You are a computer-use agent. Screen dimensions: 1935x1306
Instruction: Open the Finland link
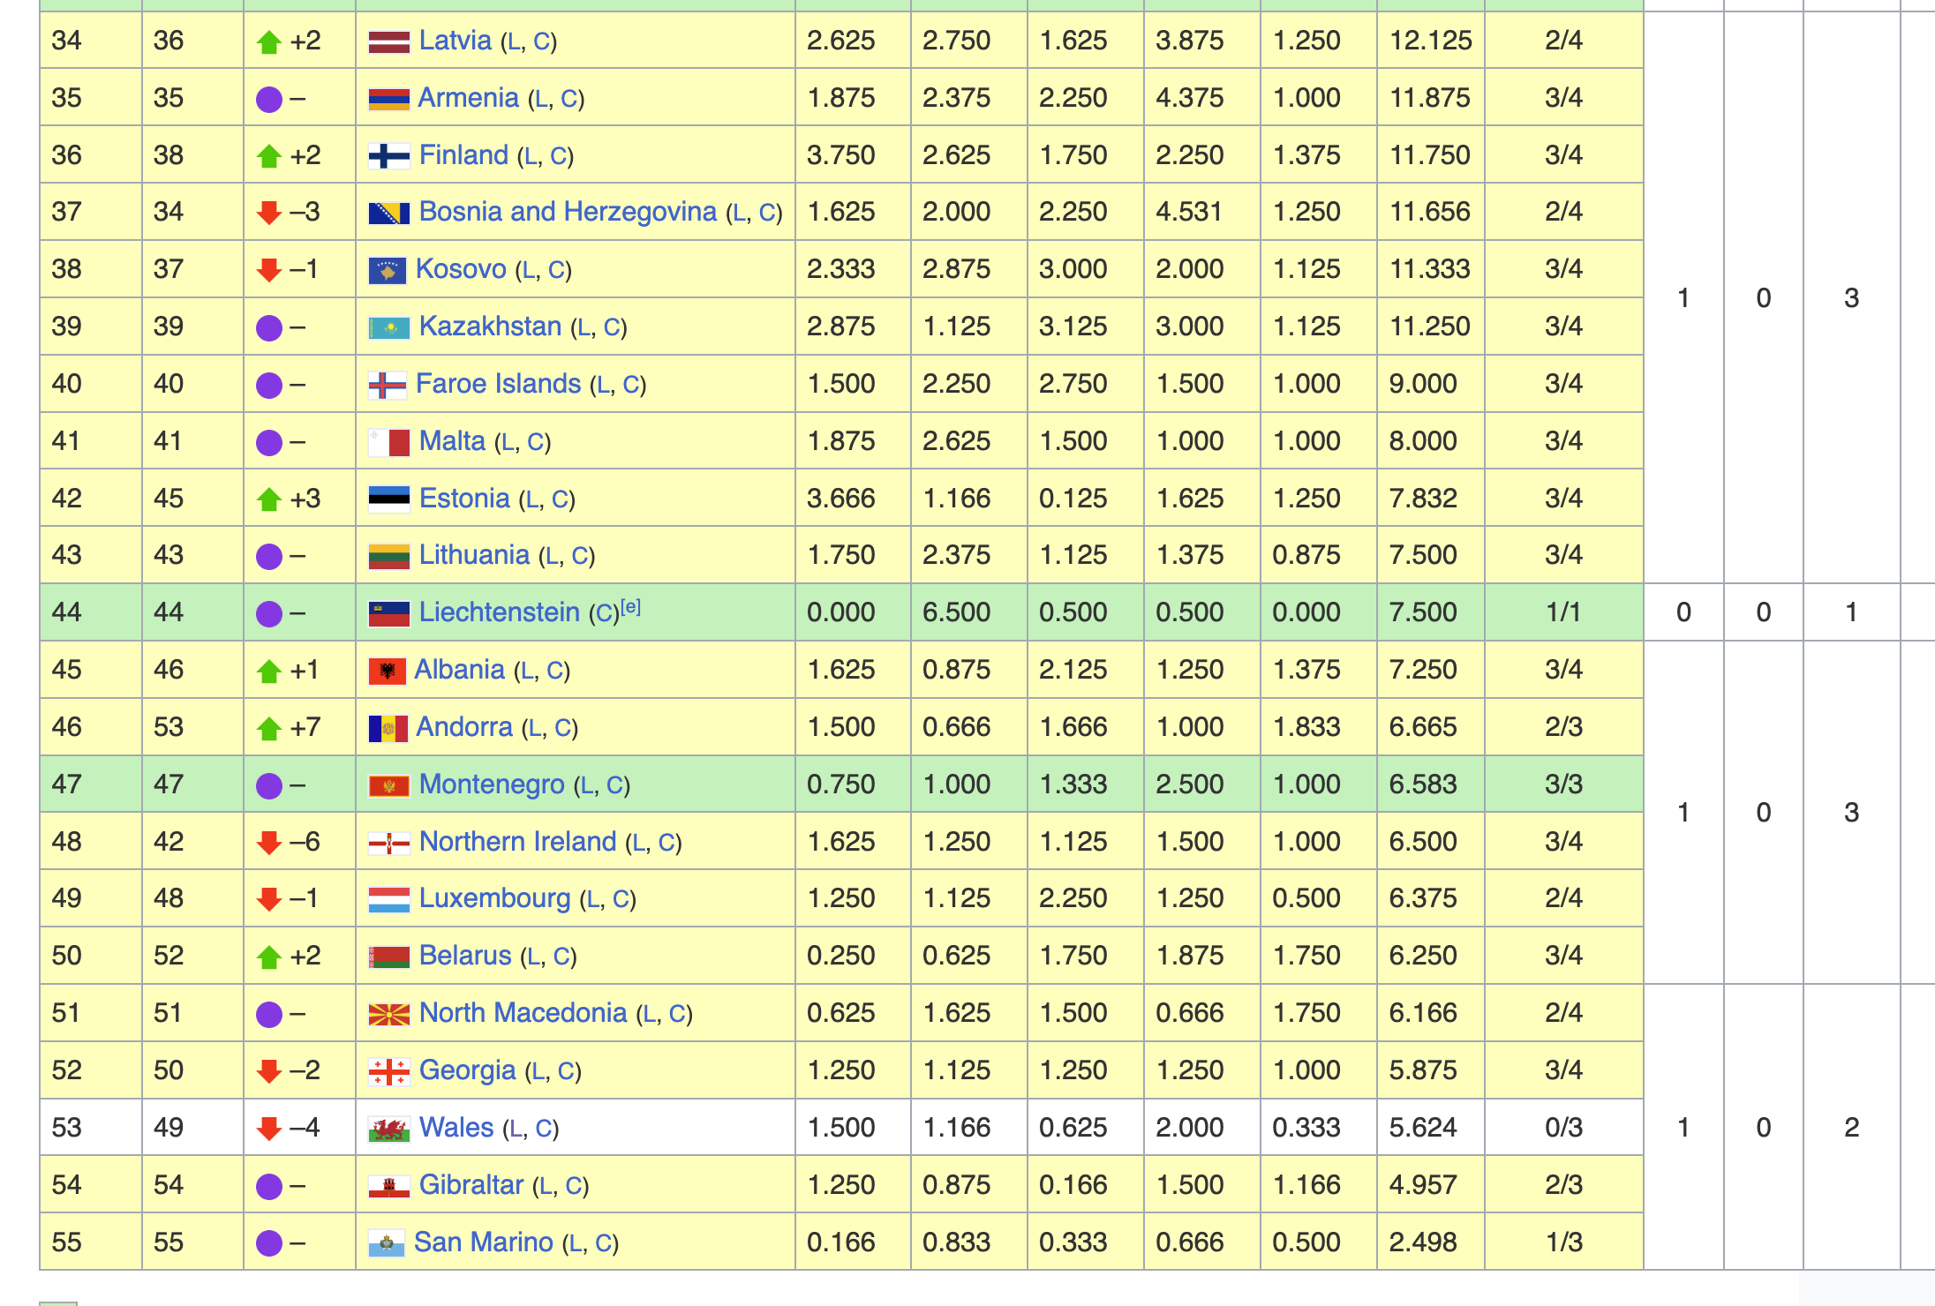point(463,155)
